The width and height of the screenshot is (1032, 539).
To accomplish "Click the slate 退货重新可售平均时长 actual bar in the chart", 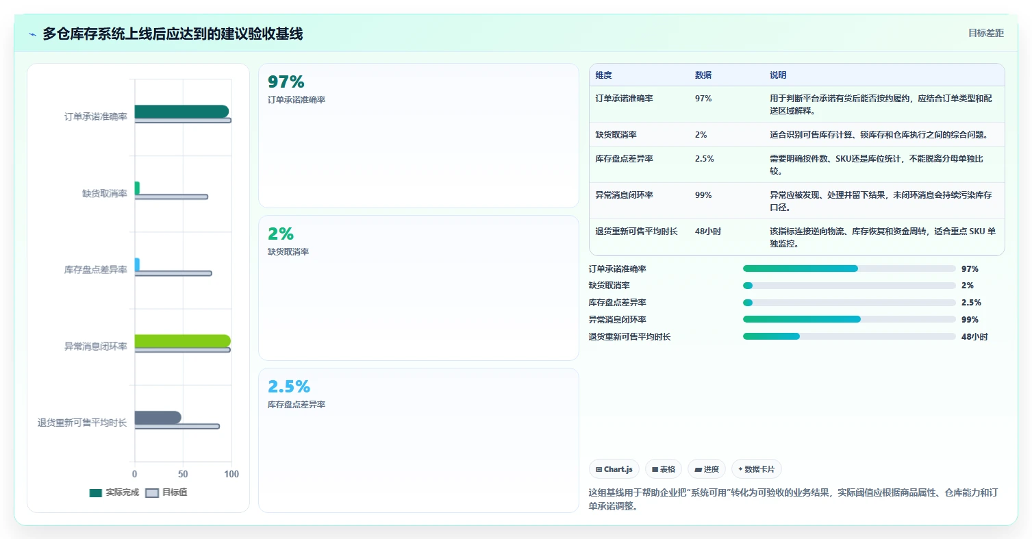I will 158,417.
